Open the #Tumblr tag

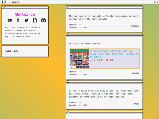tap(135, 73)
